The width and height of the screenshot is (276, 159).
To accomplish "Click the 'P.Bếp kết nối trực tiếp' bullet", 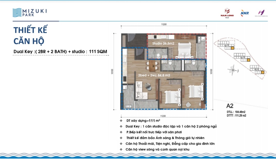I will (154, 132).
